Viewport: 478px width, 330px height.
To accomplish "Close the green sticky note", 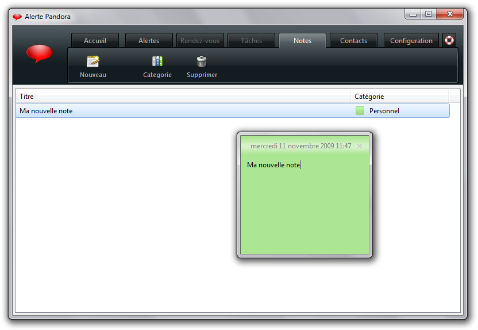I will [360, 146].
